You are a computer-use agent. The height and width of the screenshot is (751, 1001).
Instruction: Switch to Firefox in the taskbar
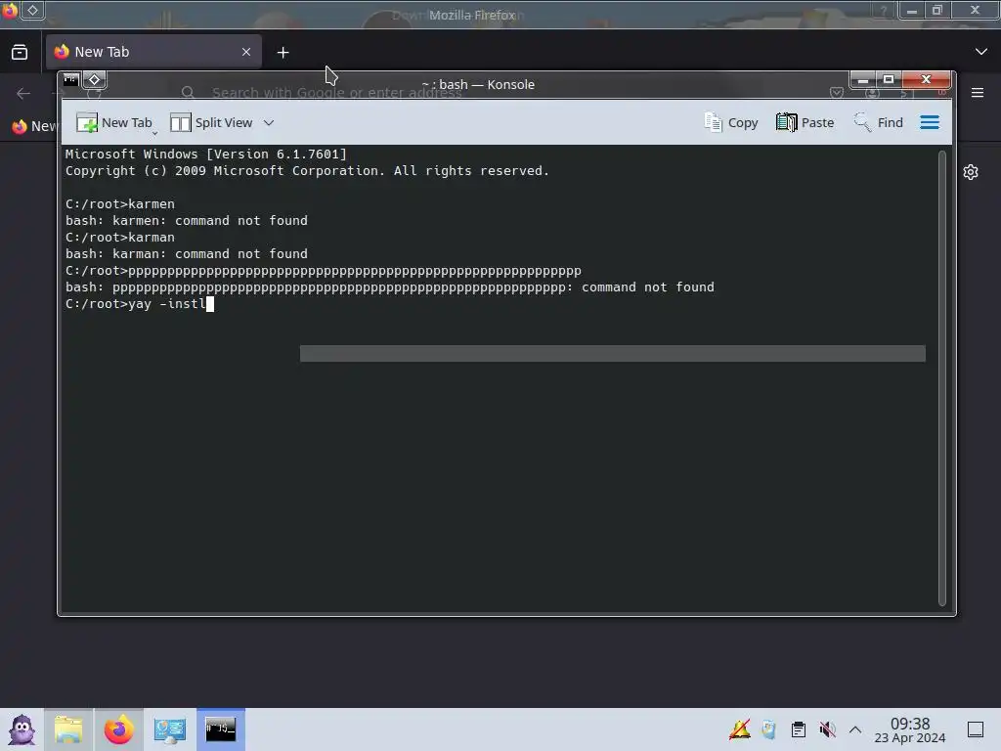pyautogui.click(x=118, y=729)
